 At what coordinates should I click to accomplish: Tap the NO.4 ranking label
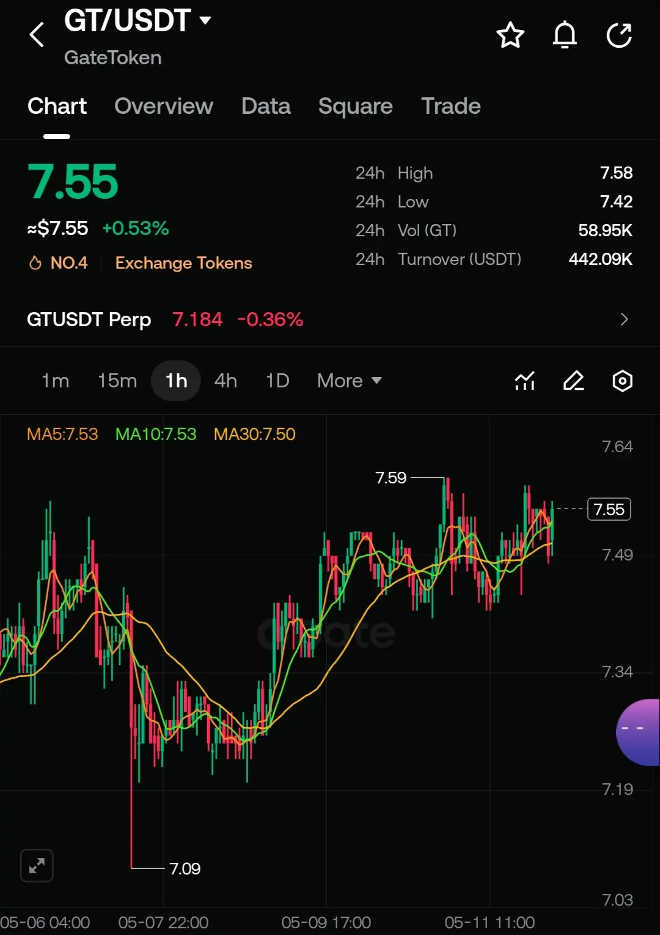[x=69, y=263]
